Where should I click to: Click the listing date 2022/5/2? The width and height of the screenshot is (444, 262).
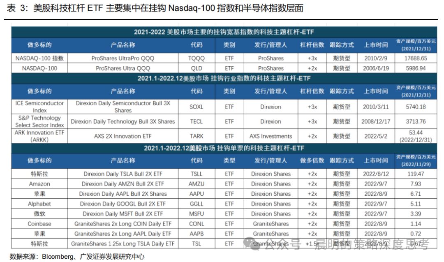tap(376, 136)
